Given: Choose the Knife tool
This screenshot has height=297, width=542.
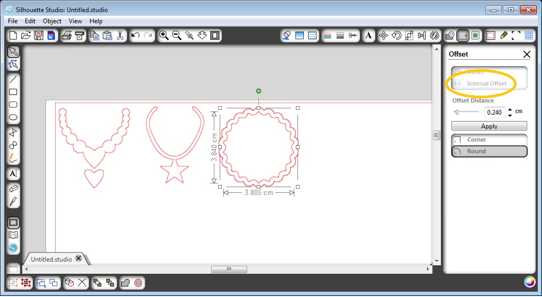Looking at the screenshot, I should click(13, 201).
